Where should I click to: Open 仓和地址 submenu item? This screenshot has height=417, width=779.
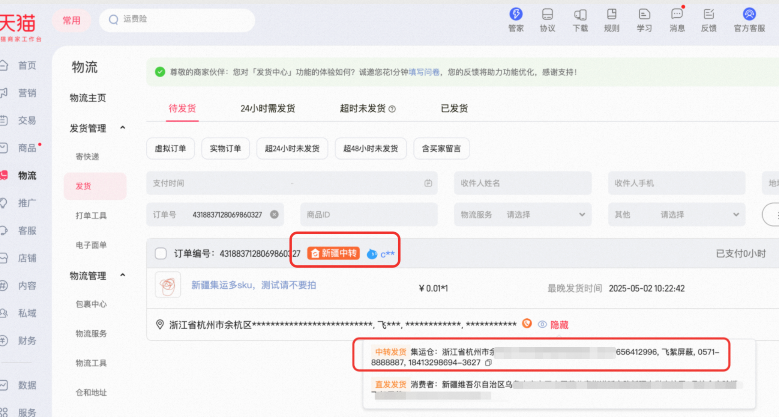pos(91,393)
